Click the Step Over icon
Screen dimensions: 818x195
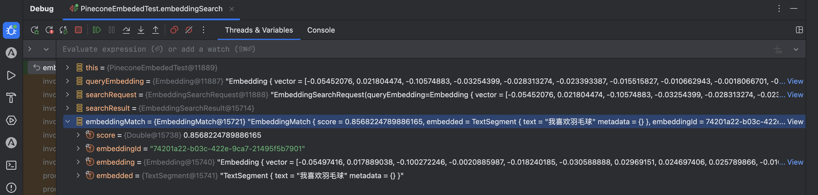point(126,30)
